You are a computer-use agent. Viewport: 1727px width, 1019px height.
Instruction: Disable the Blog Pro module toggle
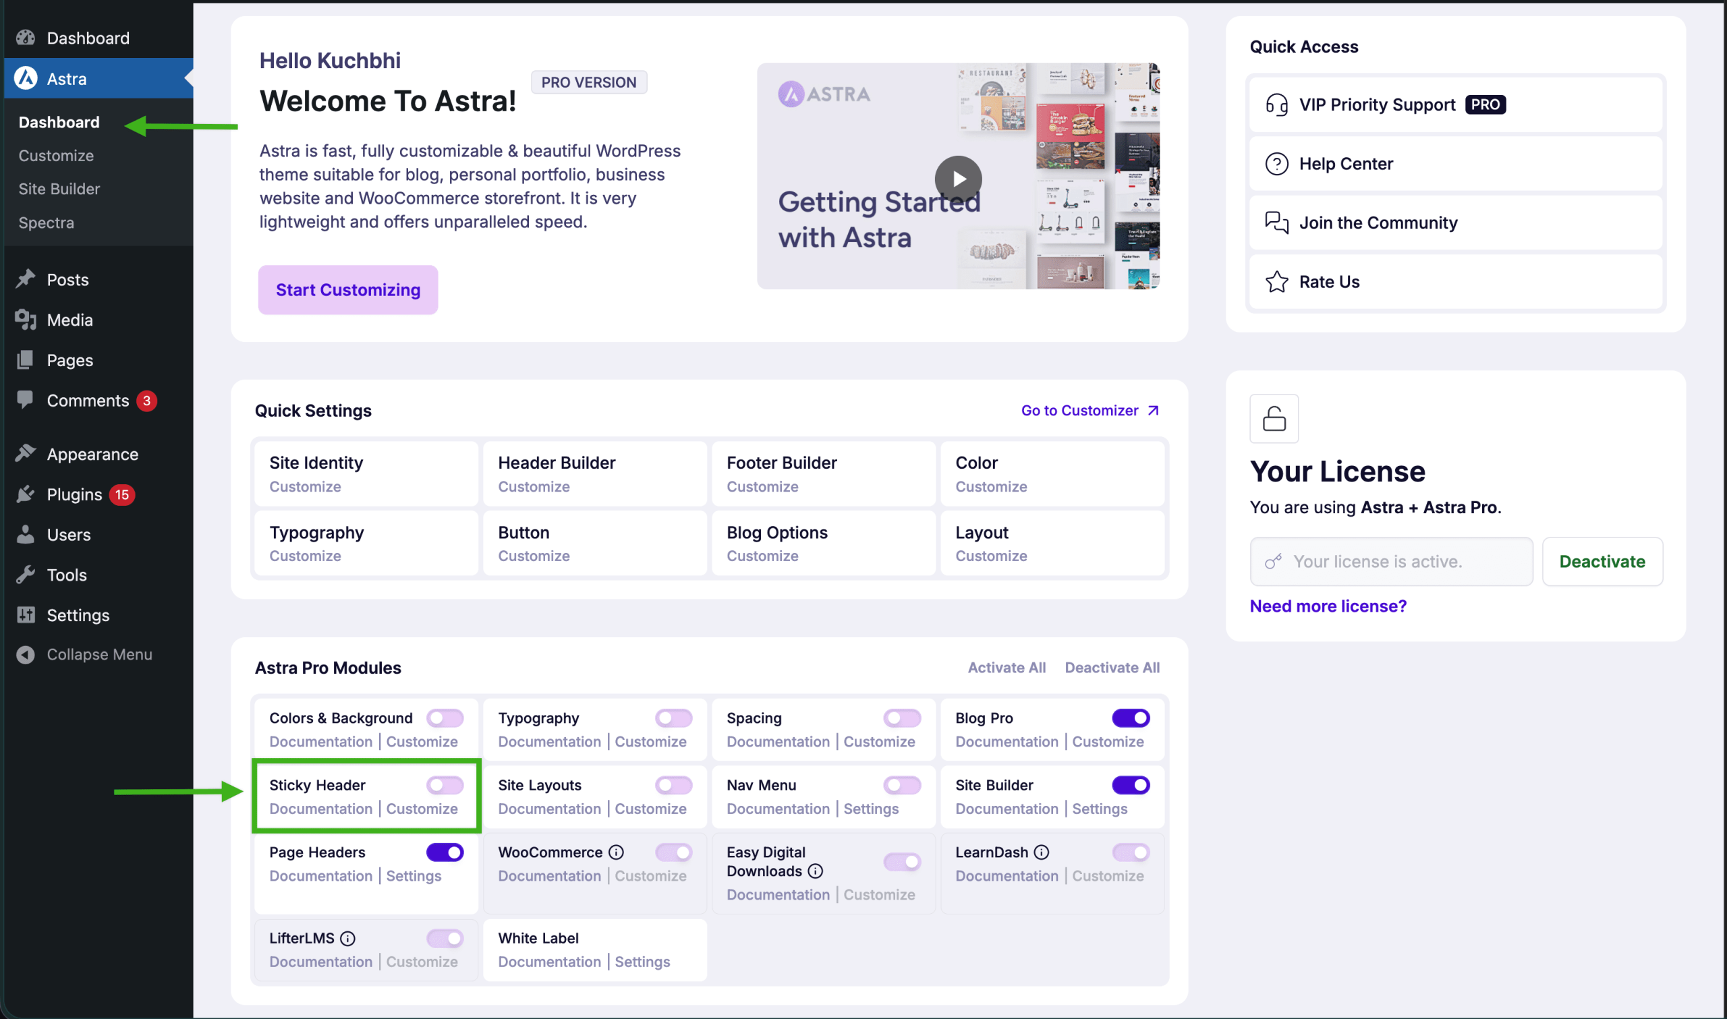[1130, 718]
